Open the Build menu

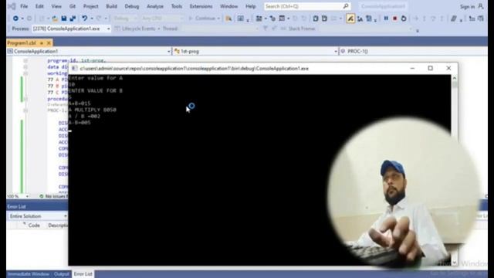(x=111, y=6)
